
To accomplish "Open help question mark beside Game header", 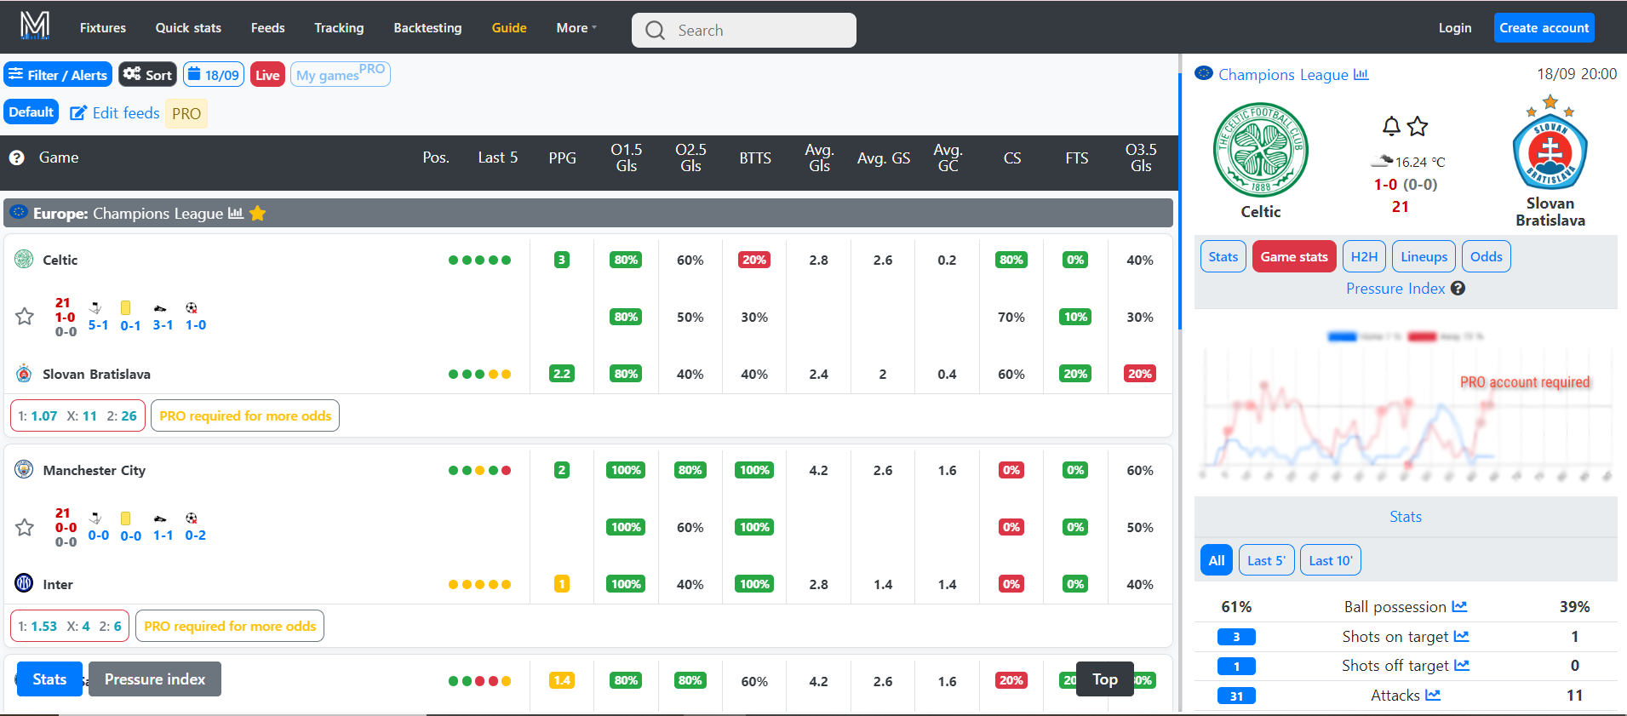I will 16,158.
